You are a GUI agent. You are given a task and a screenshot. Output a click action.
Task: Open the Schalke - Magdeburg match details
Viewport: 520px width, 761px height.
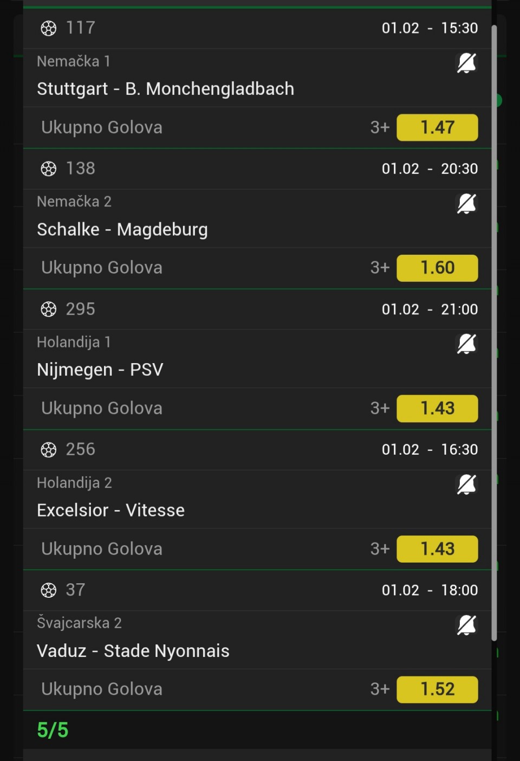[x=122, y=229]
